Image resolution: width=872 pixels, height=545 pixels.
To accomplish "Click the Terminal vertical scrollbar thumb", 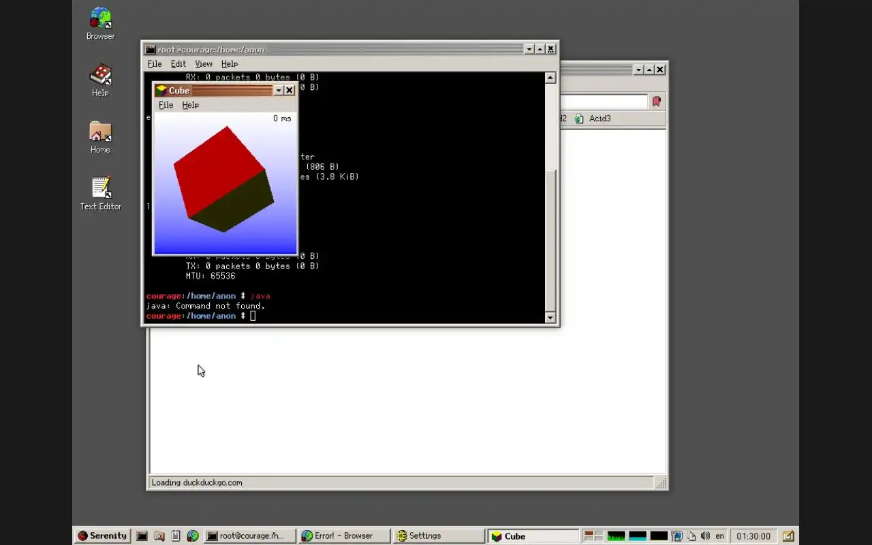I will point(550,240).
